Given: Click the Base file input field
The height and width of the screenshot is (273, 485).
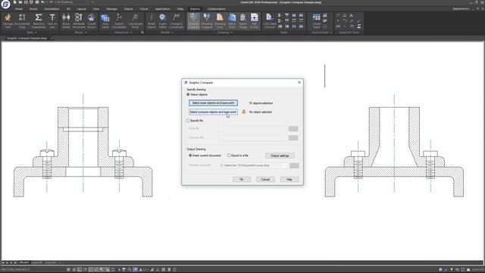Looking at the screenshot, I should (x=252, y=128).
